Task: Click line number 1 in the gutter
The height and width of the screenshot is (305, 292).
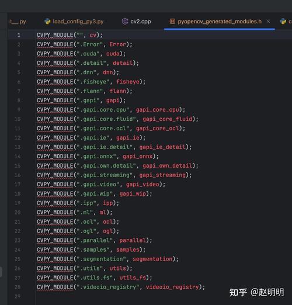Action: (19, 35)
